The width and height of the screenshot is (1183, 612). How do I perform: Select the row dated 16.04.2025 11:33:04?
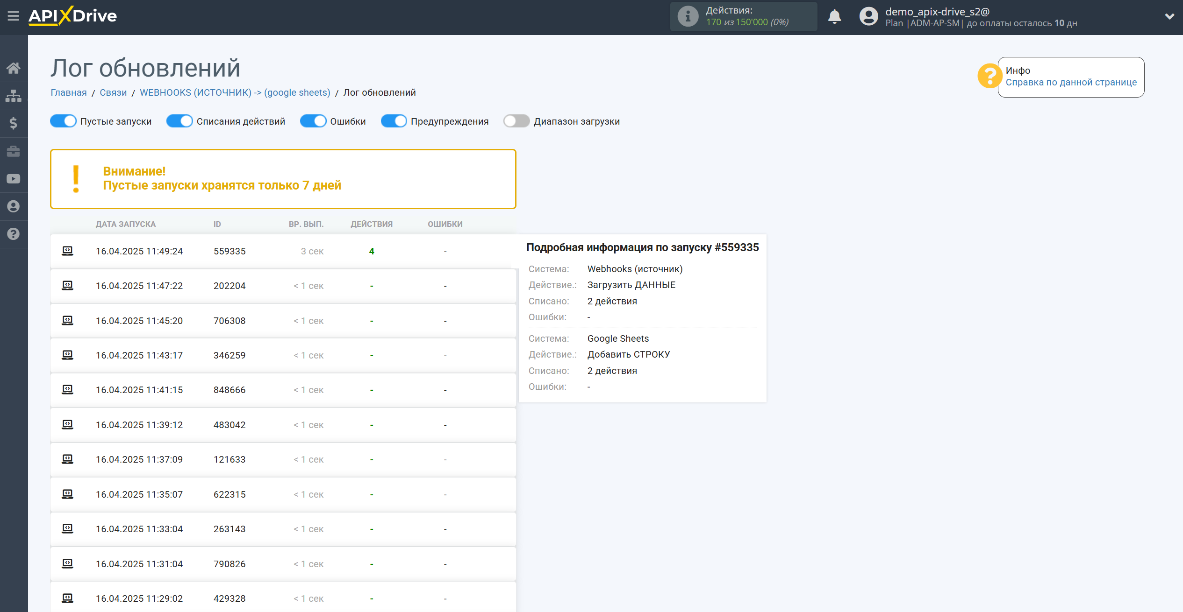[x=283, y=529]
